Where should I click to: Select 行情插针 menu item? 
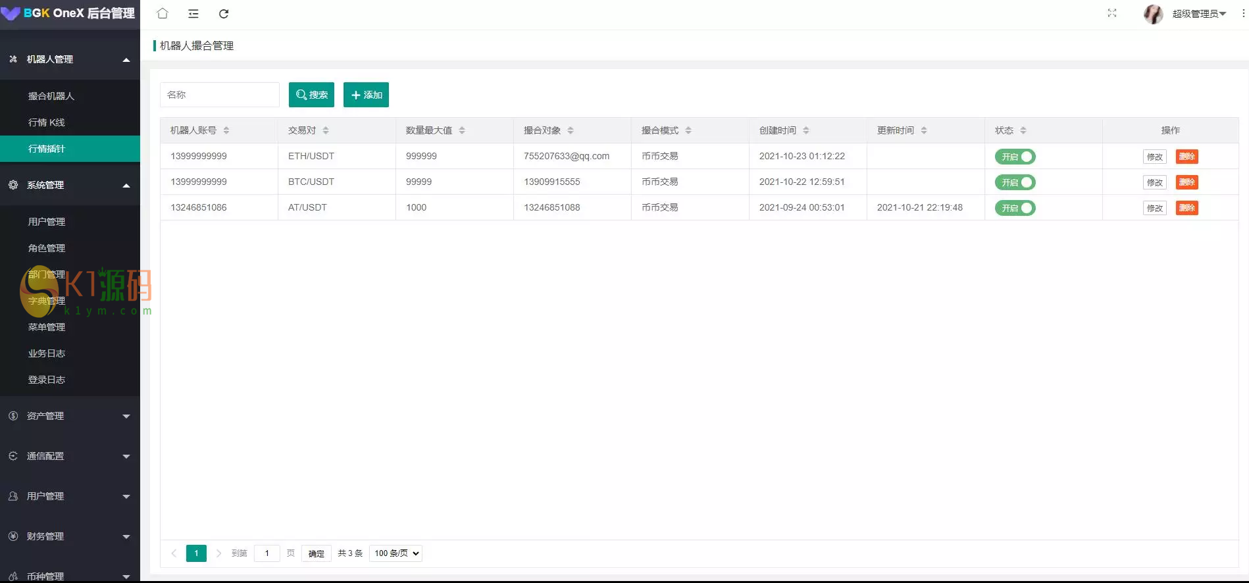tap(70, 149)
